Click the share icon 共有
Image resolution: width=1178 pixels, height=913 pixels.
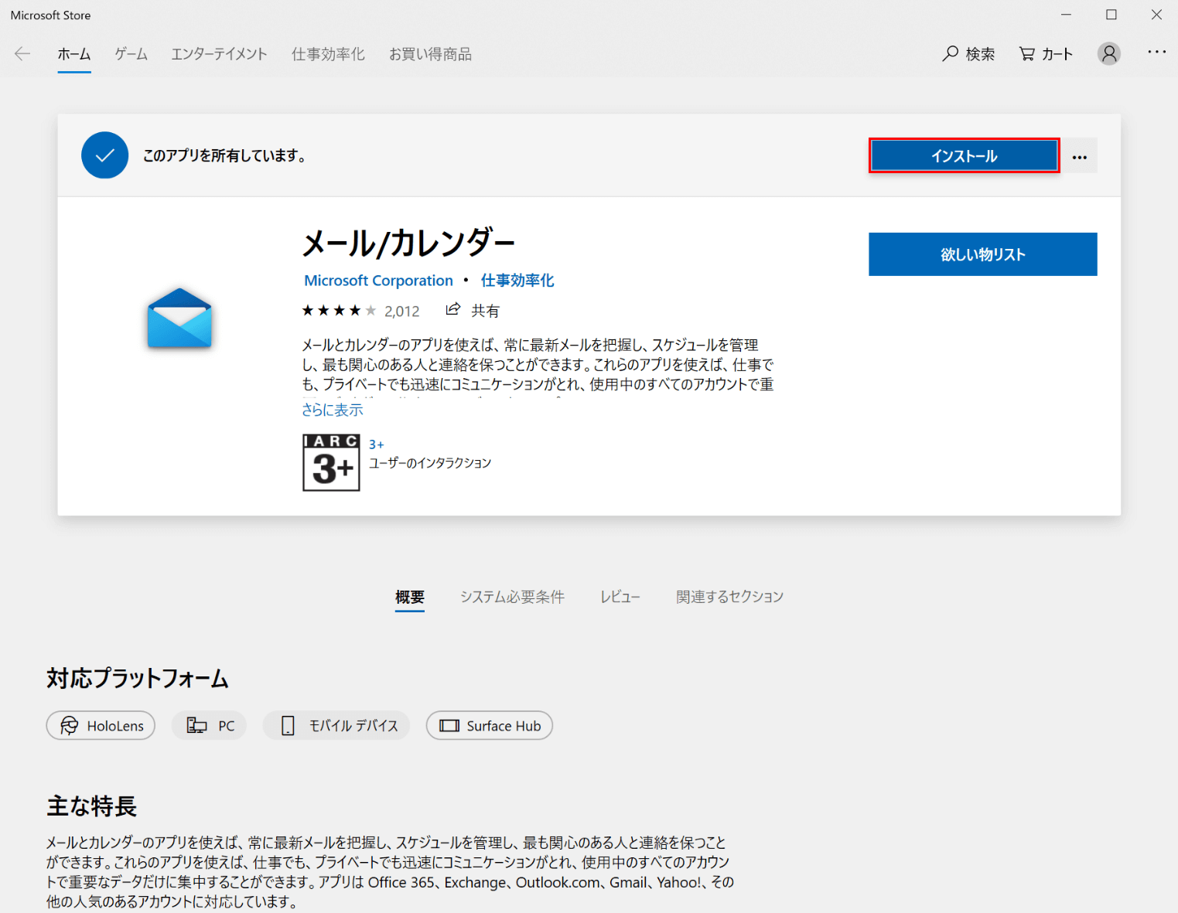[473, 310]
